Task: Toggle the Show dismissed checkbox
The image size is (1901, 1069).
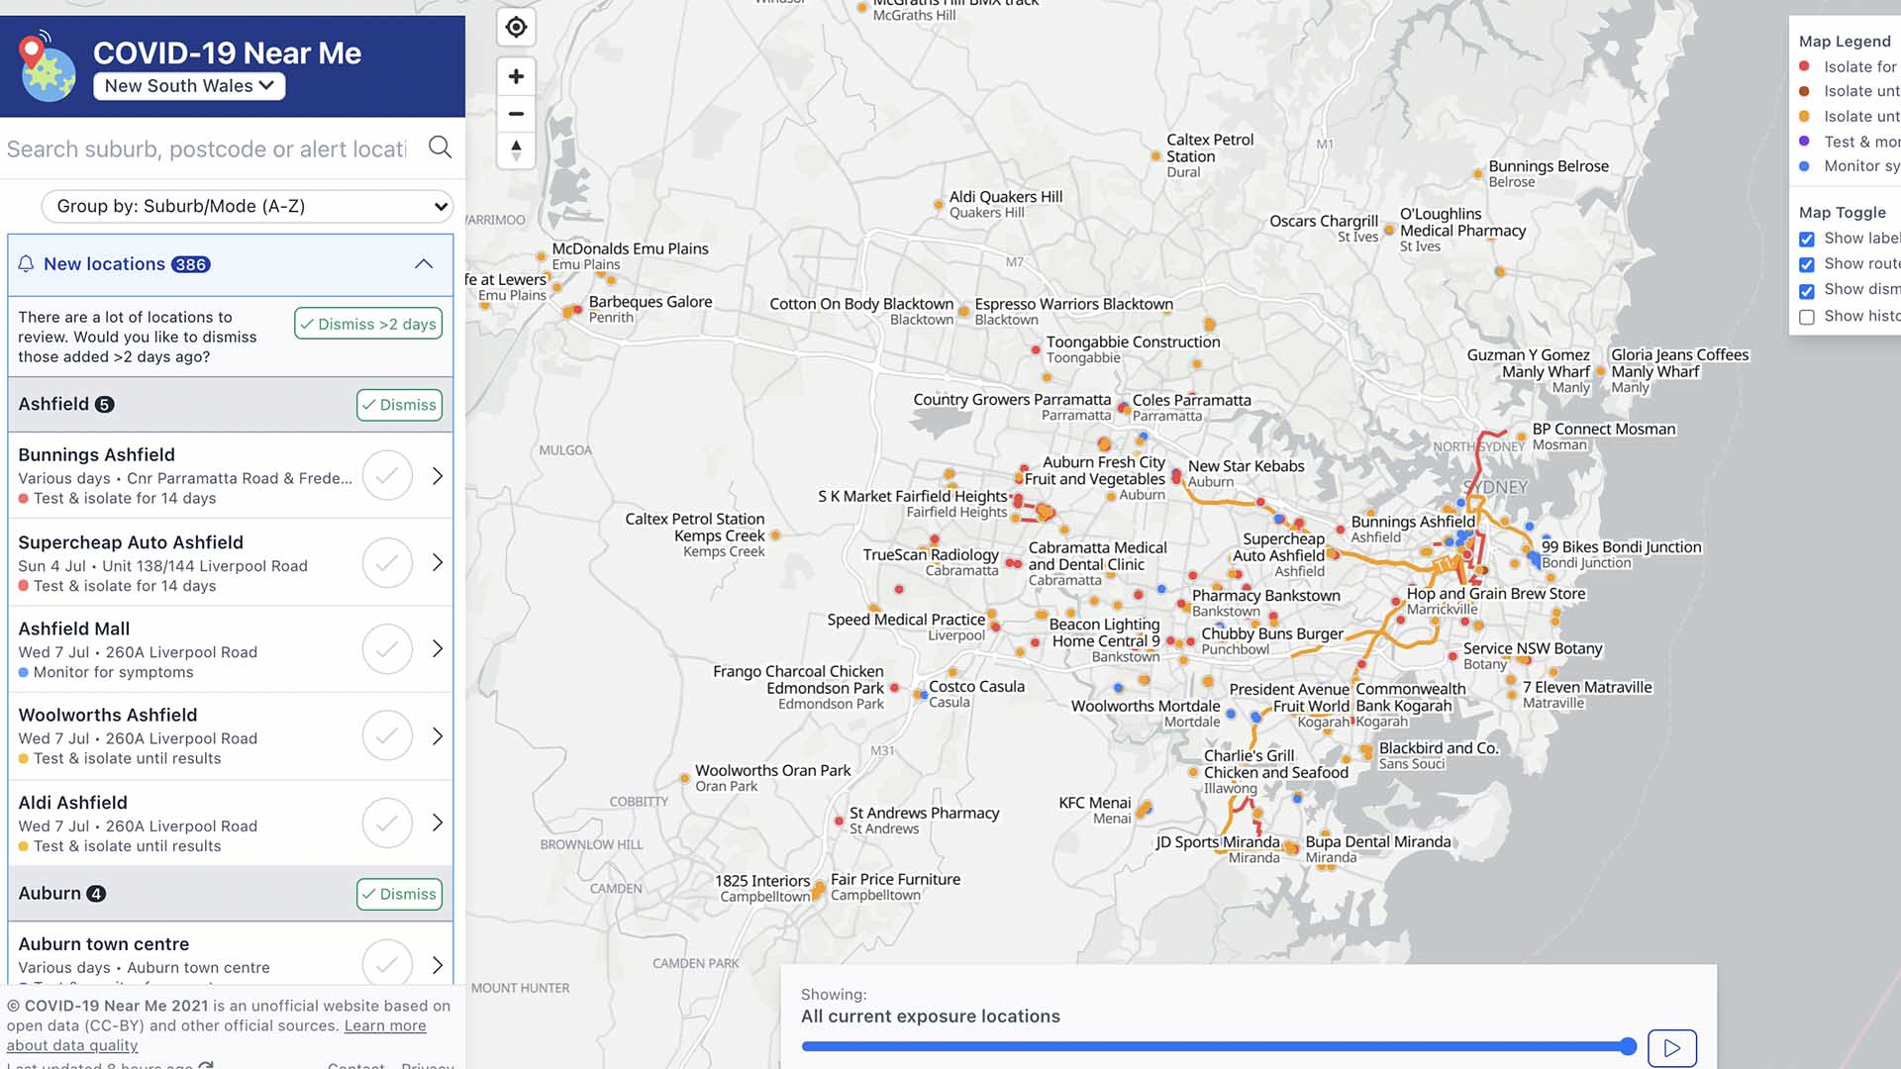Action: tap(1807, 290)
